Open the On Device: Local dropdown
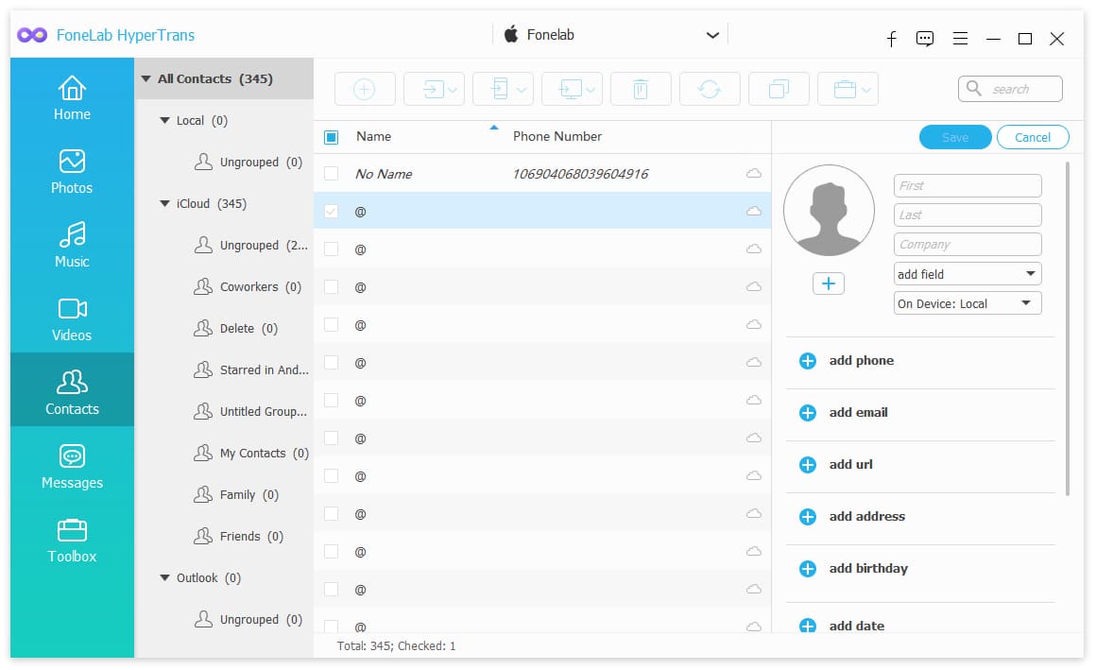Image resolution: width=1096 pixels, height=670 pixels. point(968,303)
